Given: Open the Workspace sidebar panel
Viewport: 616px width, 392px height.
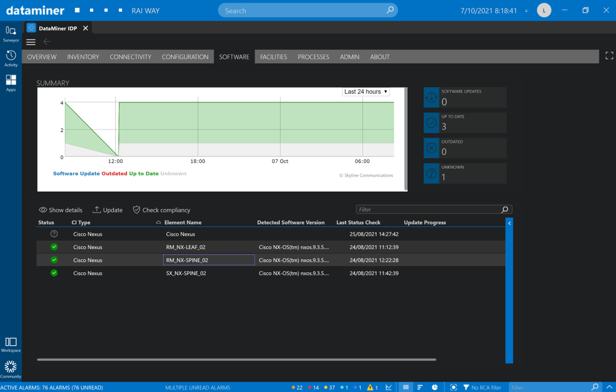Looking at the screenshot, I should [x=10, y=345].
